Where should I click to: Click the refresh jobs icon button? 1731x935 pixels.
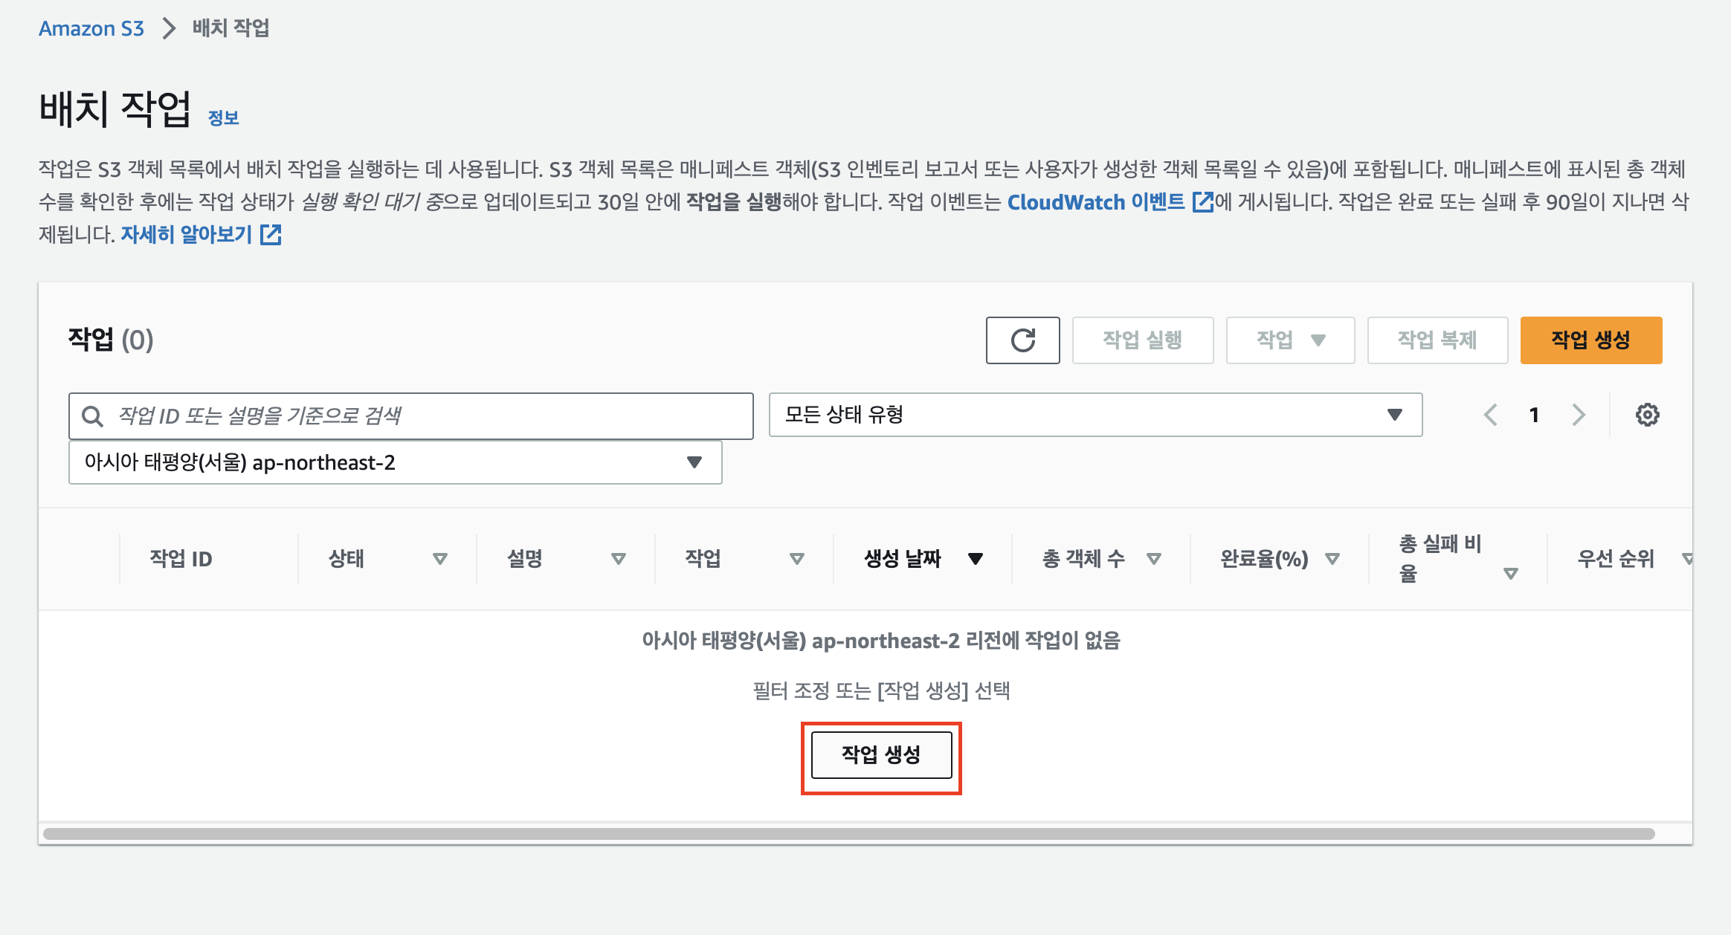[1022, 340]
